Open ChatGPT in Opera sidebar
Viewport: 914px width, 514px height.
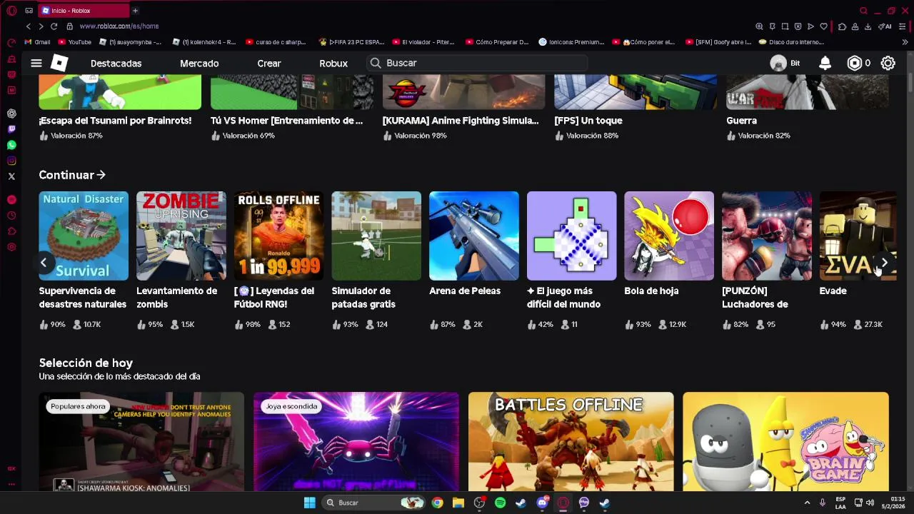point(11,114)
